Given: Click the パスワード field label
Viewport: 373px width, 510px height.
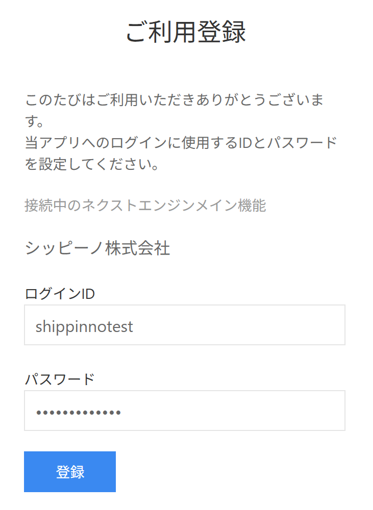Looking at the screenshot, I should coord(60,379).
